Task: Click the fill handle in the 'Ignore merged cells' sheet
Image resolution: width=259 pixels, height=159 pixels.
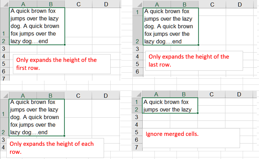Action: pos(198,113)
